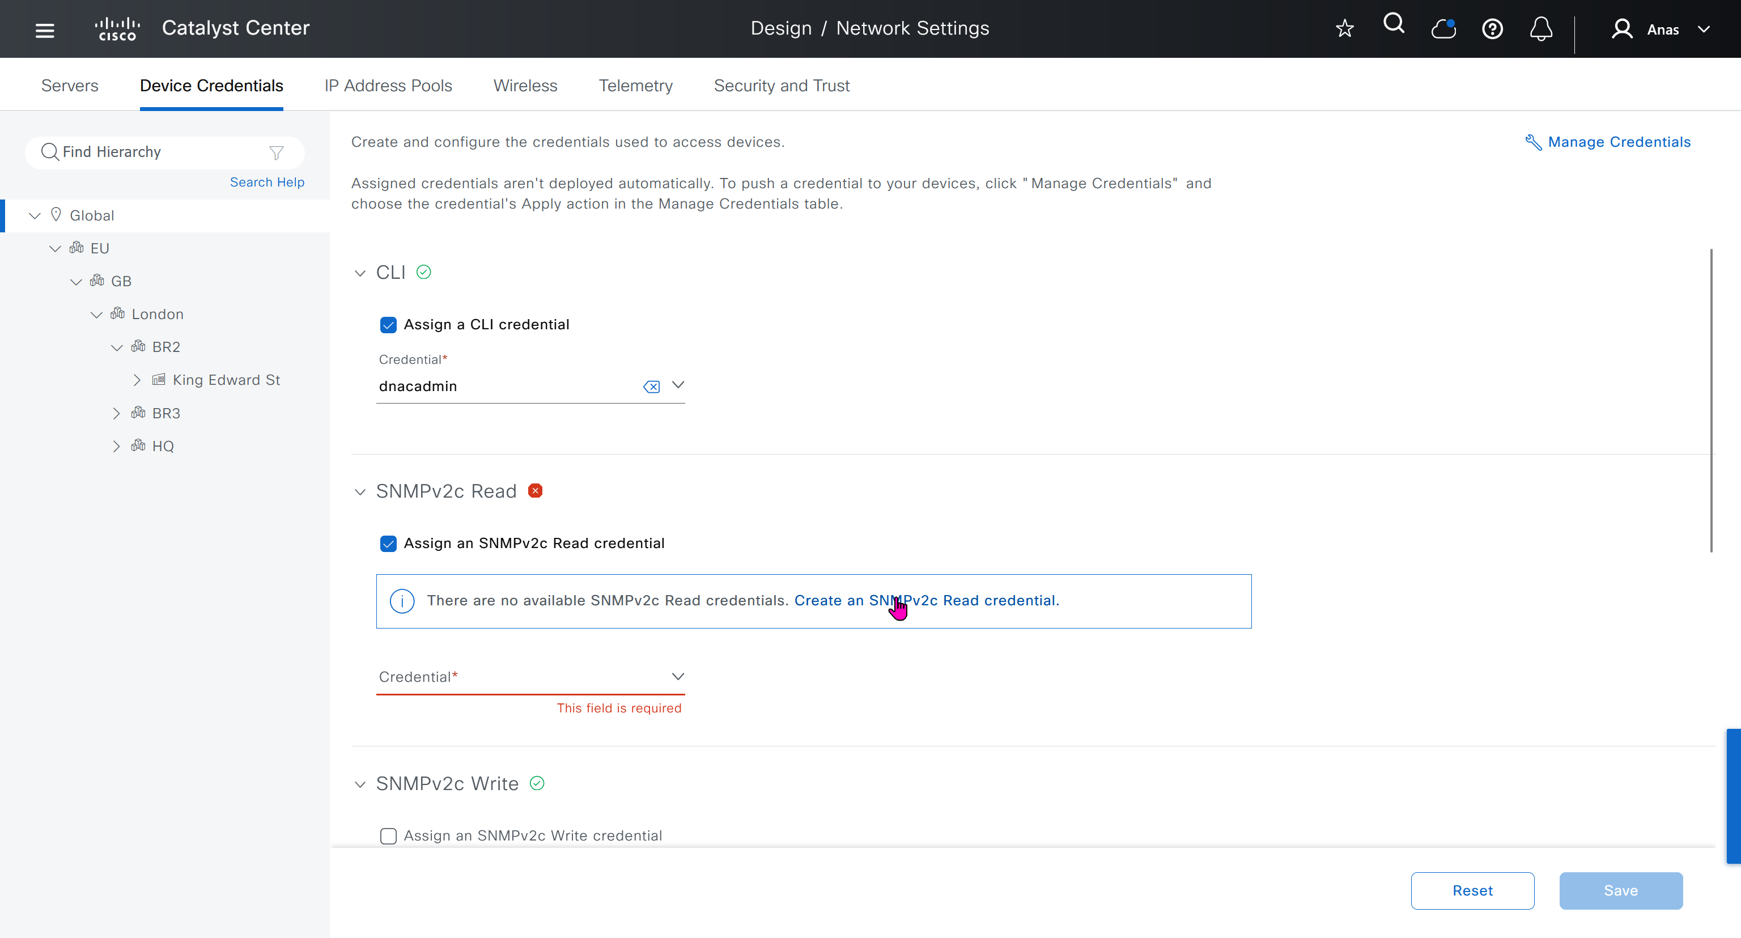Uncheck Assign a CLI credential

coord(388,325)
